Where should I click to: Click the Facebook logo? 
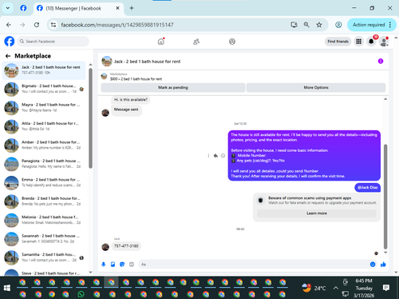(10, 42)
